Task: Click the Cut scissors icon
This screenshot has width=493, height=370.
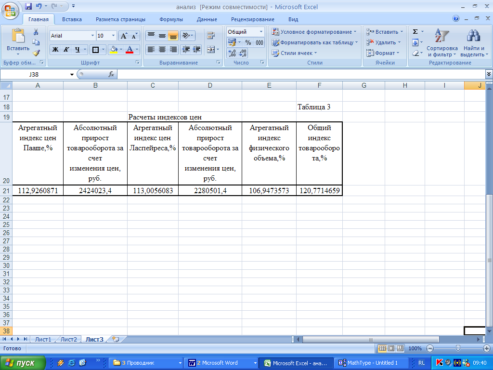Action: point(36,32)
